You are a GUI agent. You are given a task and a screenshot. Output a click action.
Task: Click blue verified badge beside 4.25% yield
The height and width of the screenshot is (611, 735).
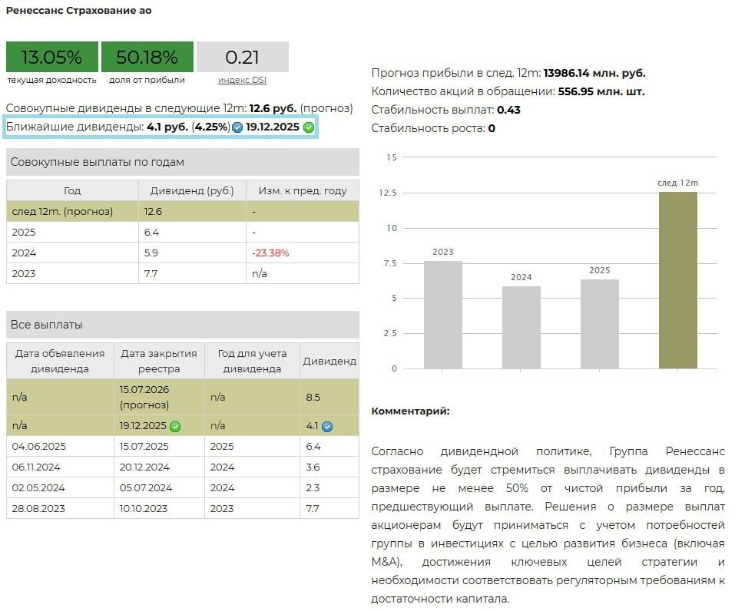pyautogui.click(x=237, y=127)
